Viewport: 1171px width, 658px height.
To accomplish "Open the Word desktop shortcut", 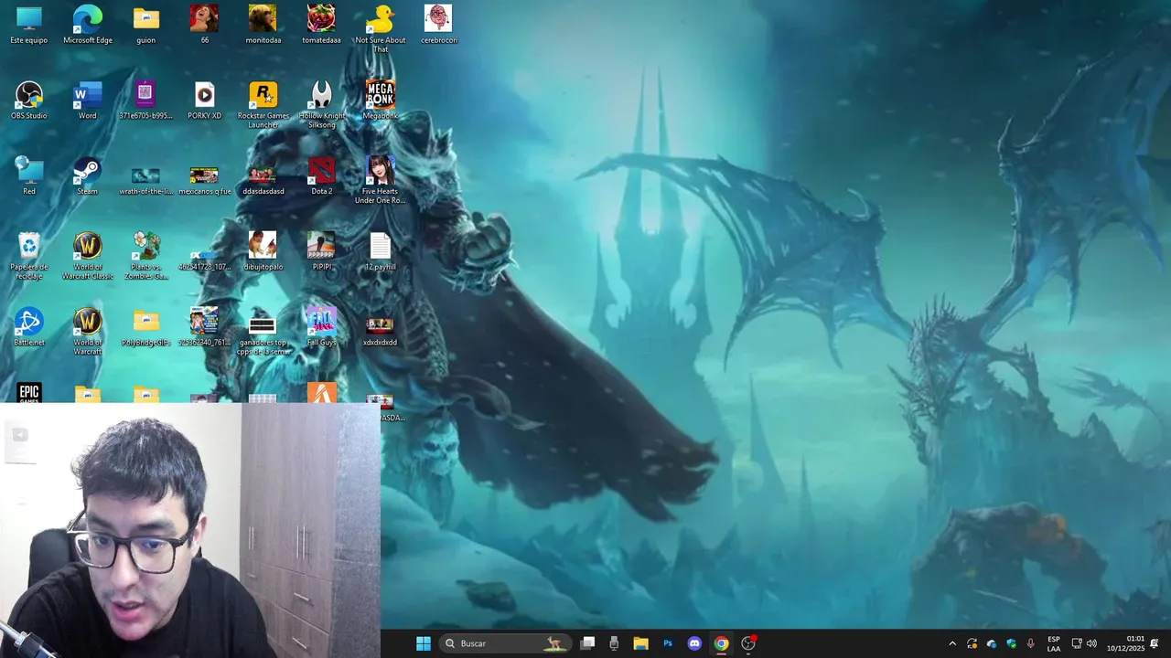I will click(x=88, y=101).
